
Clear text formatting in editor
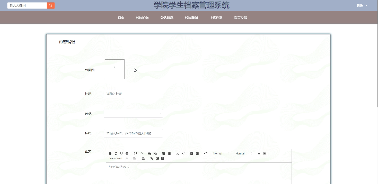pos(143,159)
